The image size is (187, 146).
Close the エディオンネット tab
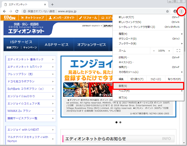45,5
